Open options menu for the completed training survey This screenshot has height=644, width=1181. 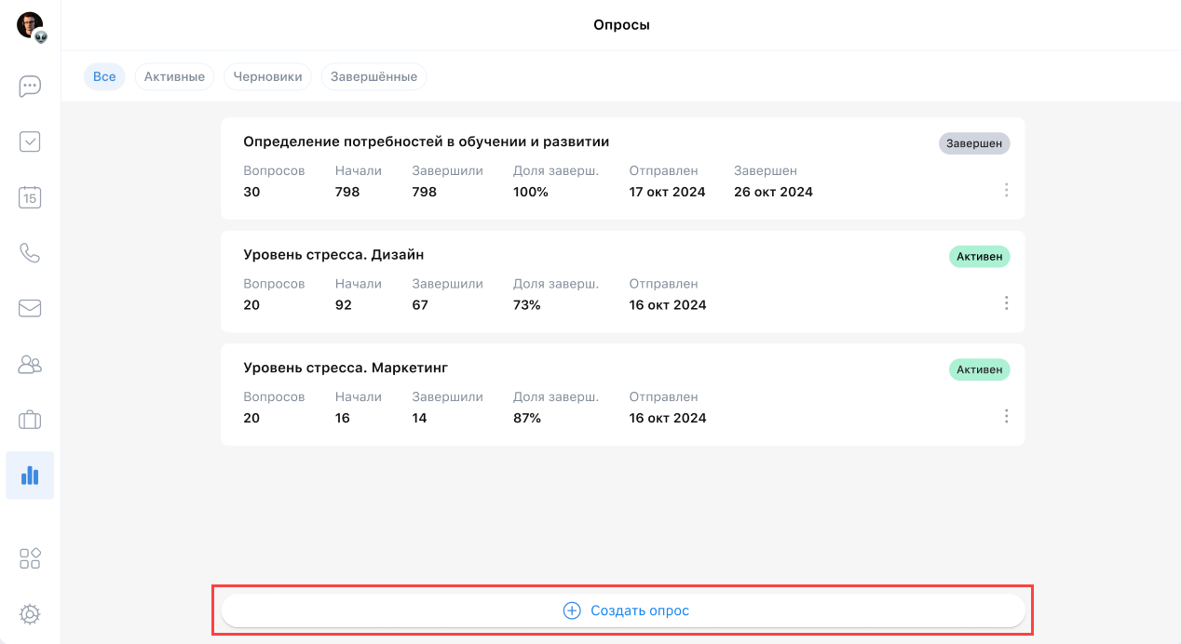pyautogui.click(x=1006, y=190)
